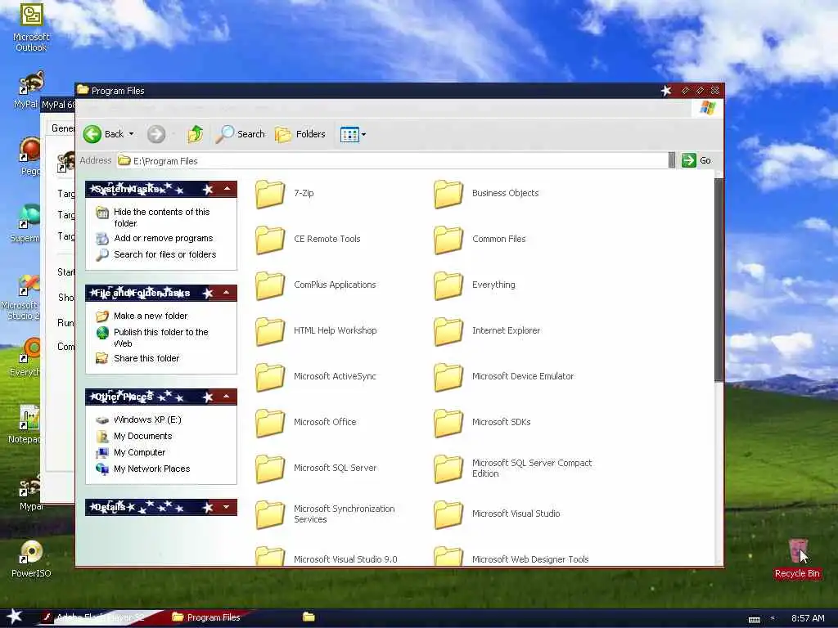This screenshot has width=838, height=628.
Task: Click the Views icon button
Action: pos(349,135)
